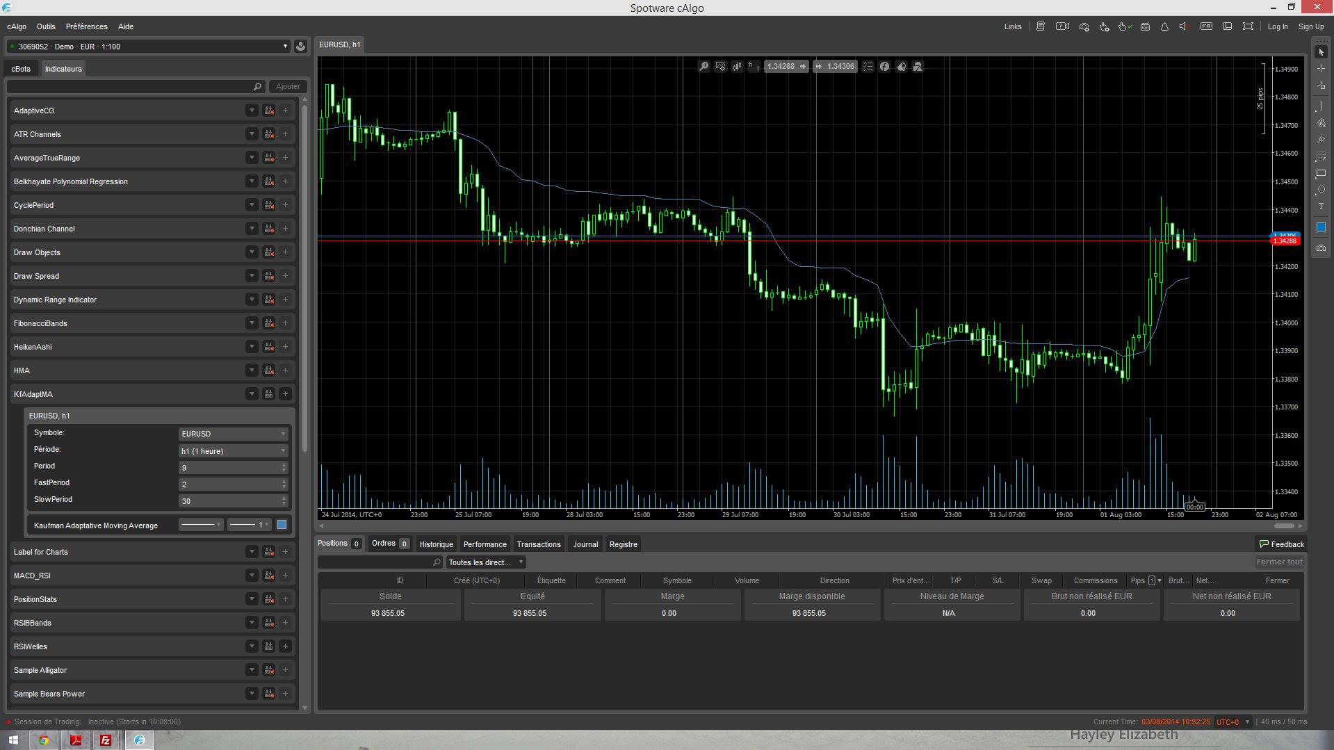Click the Sign Up link

pos(1311,26)
